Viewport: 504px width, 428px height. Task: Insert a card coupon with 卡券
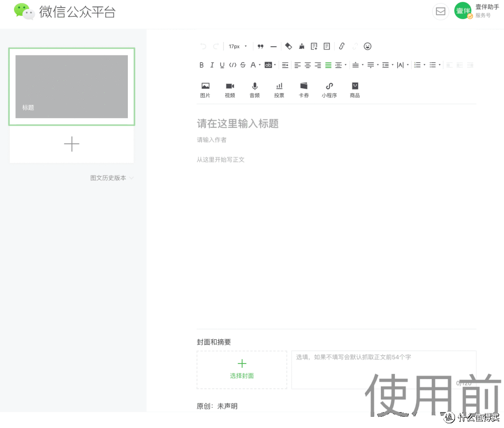tap(304, 91)
